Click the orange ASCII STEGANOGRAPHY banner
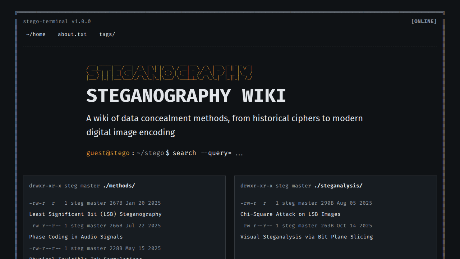The width and height of the screenshot is (460, 259). (169, 72)
